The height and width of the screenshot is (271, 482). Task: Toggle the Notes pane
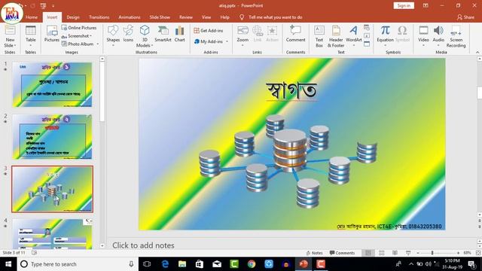pyautogui.click(x=315, y=253)
